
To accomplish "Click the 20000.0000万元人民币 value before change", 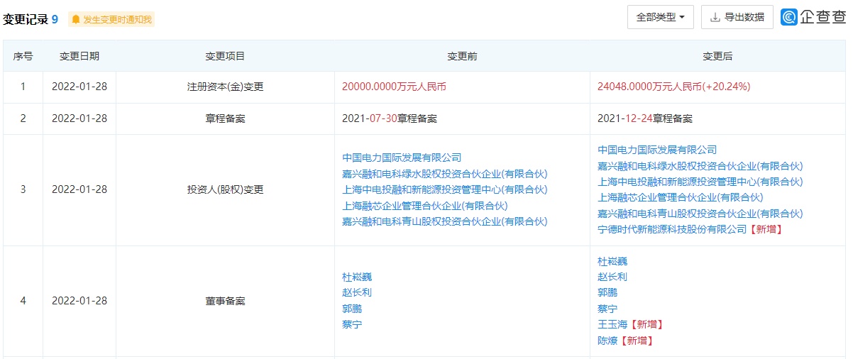I will pyautogui.click(x=394, y=87).
